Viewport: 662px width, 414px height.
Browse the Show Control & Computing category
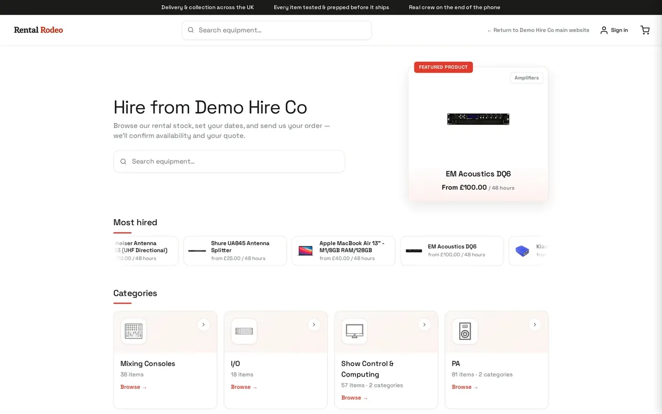coord(354,397)
